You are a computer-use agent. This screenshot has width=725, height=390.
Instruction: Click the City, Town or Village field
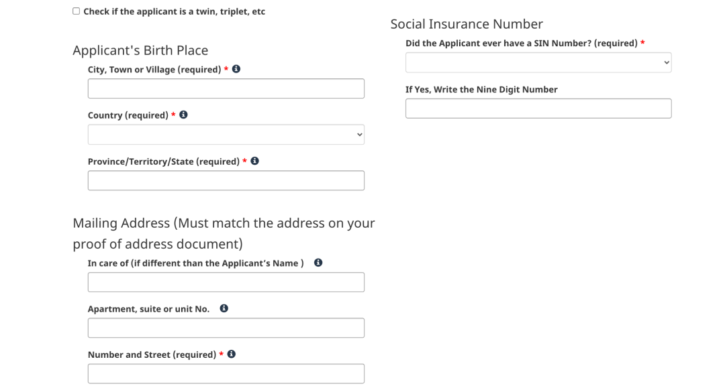[226, 88]
